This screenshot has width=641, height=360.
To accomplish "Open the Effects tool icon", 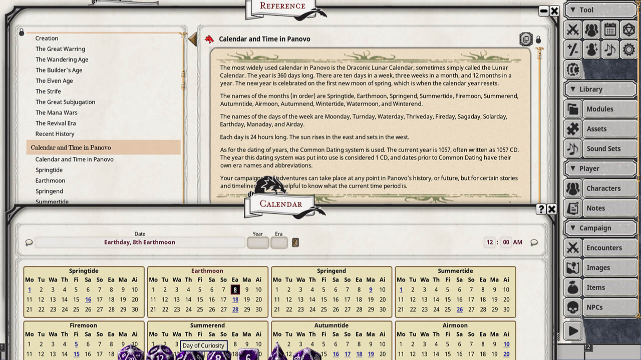I will pyautogui.click(x=591, y=49).
